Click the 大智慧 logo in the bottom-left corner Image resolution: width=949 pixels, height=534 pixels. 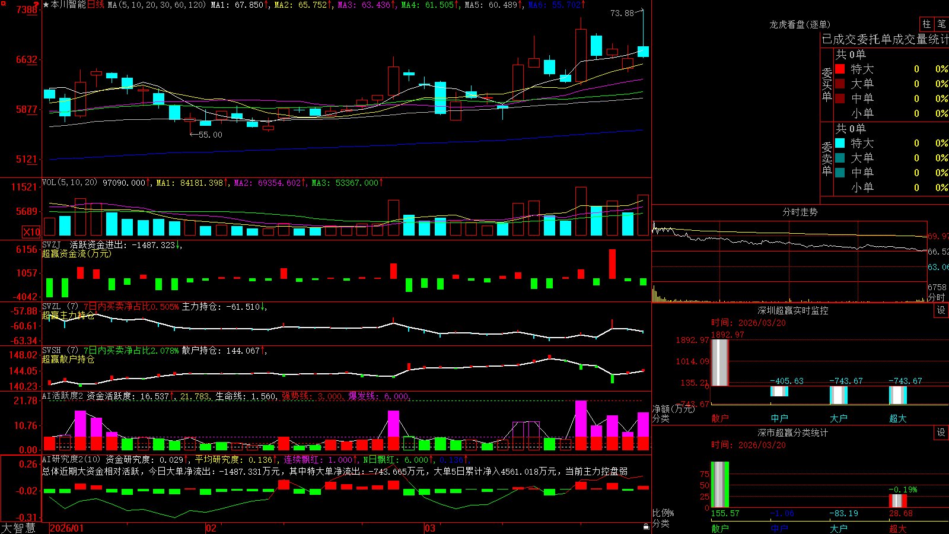point(18,528)
